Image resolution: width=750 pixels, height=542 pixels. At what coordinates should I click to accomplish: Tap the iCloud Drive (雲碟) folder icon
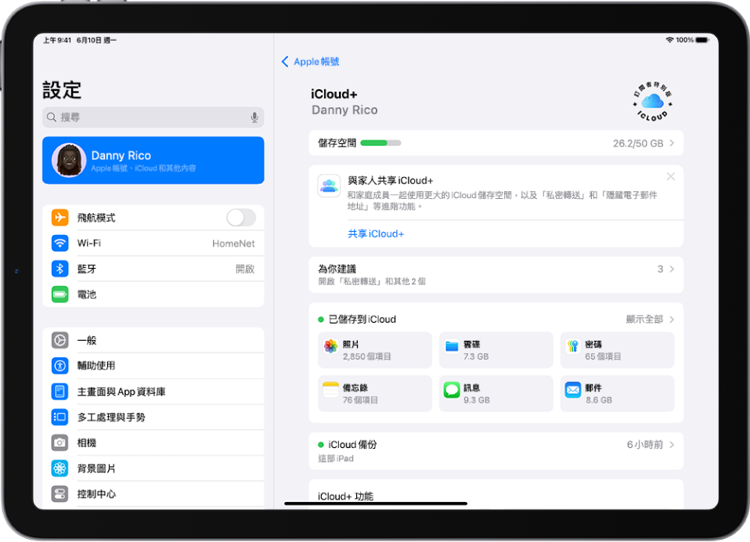452,346
